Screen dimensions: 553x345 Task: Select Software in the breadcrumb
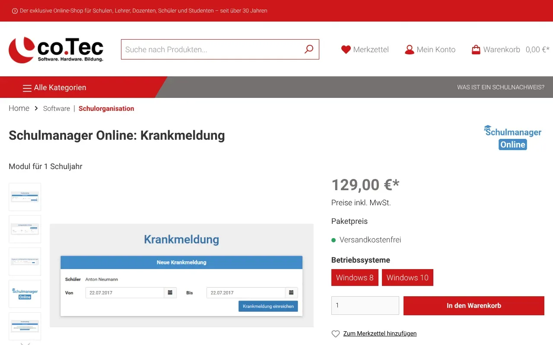point(56,108)
